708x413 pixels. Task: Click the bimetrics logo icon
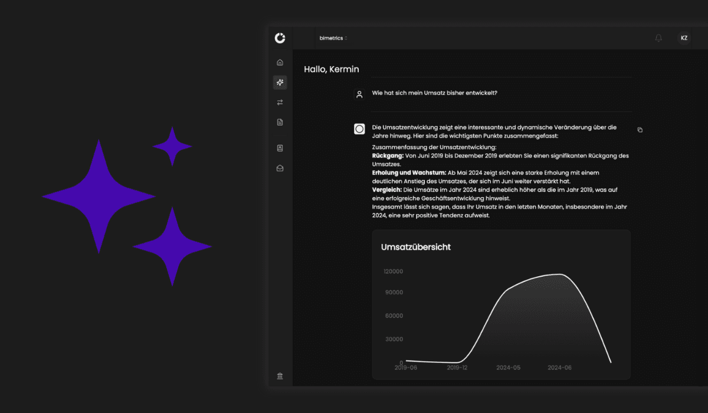coord(280,38)
